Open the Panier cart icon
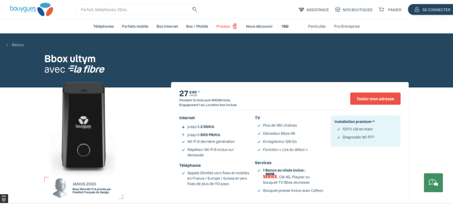Viewport: 453px width, 204px height. pos(381,10)
